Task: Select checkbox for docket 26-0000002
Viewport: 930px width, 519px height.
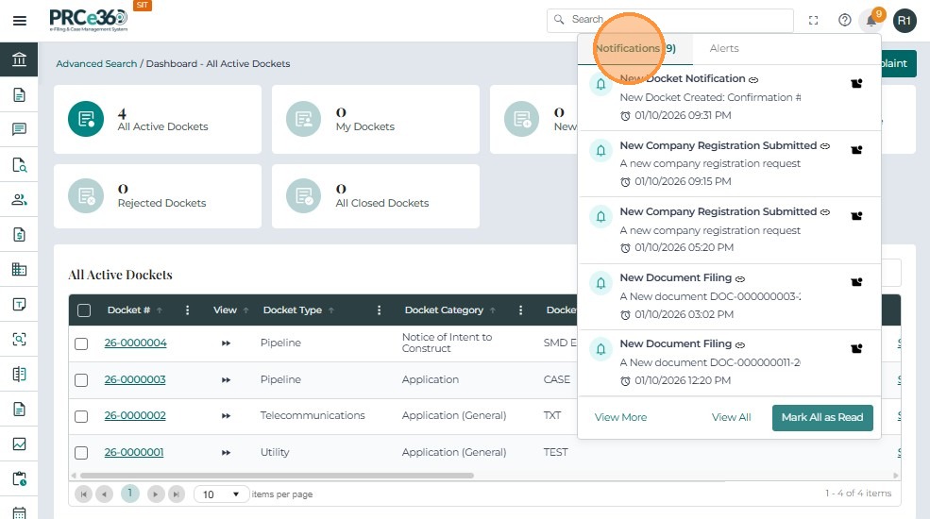Action: pyautogui.click(x=82, y=416)
